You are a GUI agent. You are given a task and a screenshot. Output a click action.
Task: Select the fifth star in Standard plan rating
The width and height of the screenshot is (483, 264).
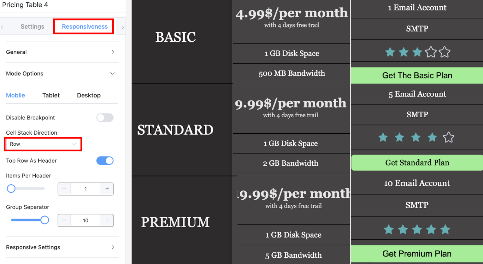tap(449, 137)
